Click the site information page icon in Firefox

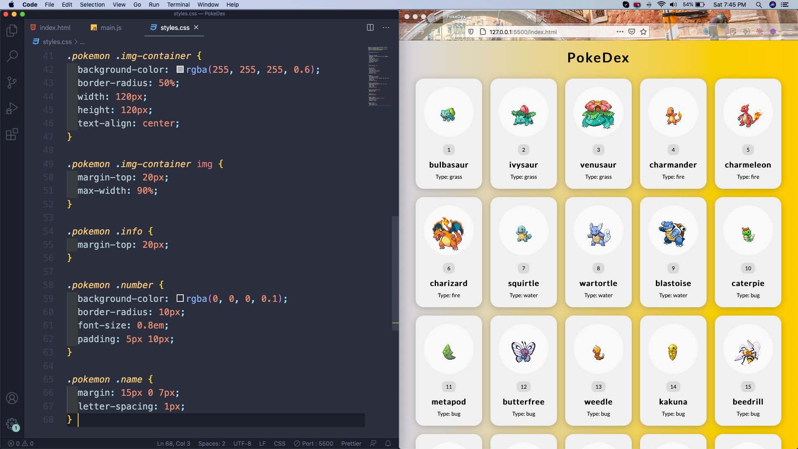483,32
